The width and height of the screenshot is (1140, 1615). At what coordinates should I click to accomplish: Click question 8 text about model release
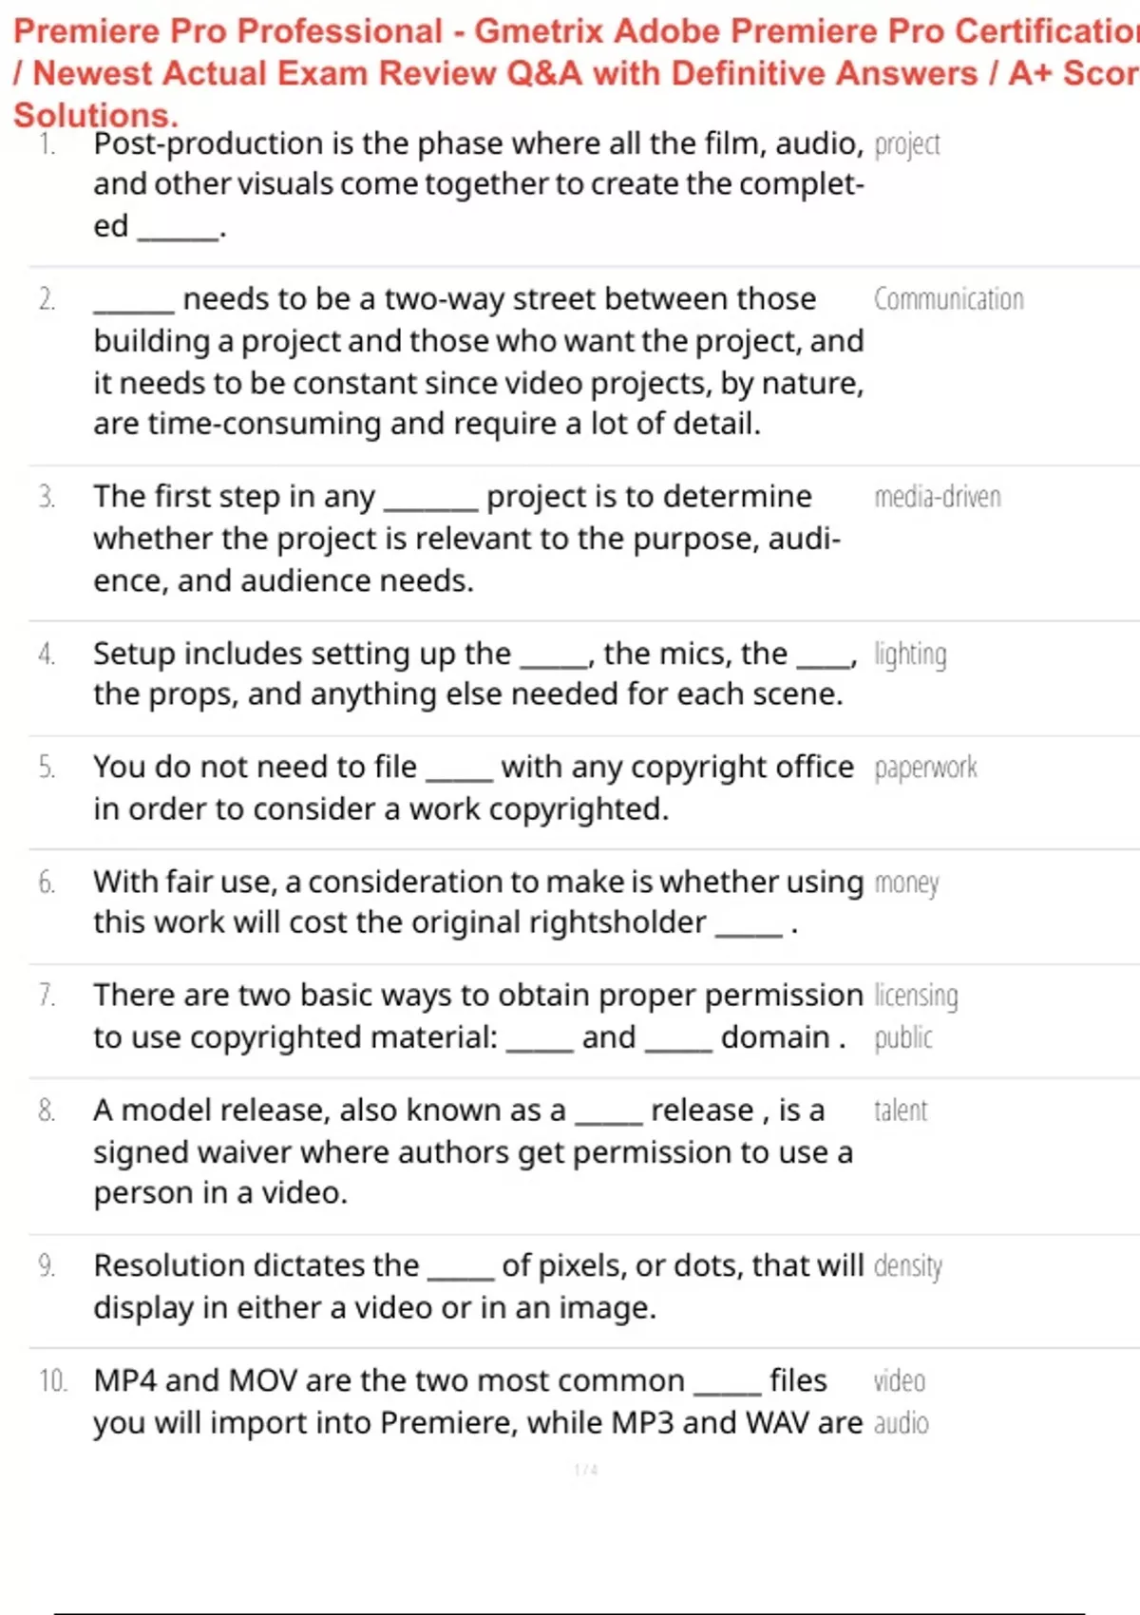(473, 1151)
